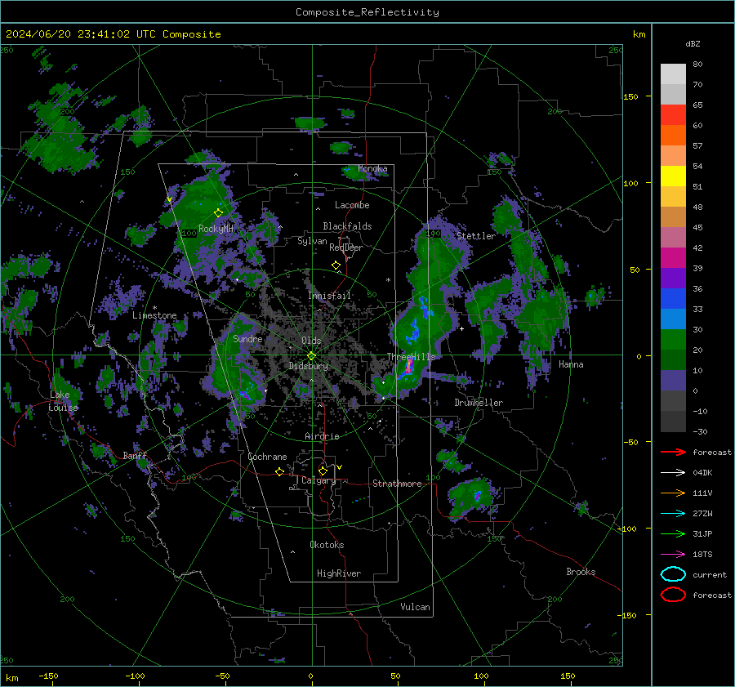735x687 pixels.
Task: Click the Calgary city label
Action: pyautogui.click(x=318, y=480)
